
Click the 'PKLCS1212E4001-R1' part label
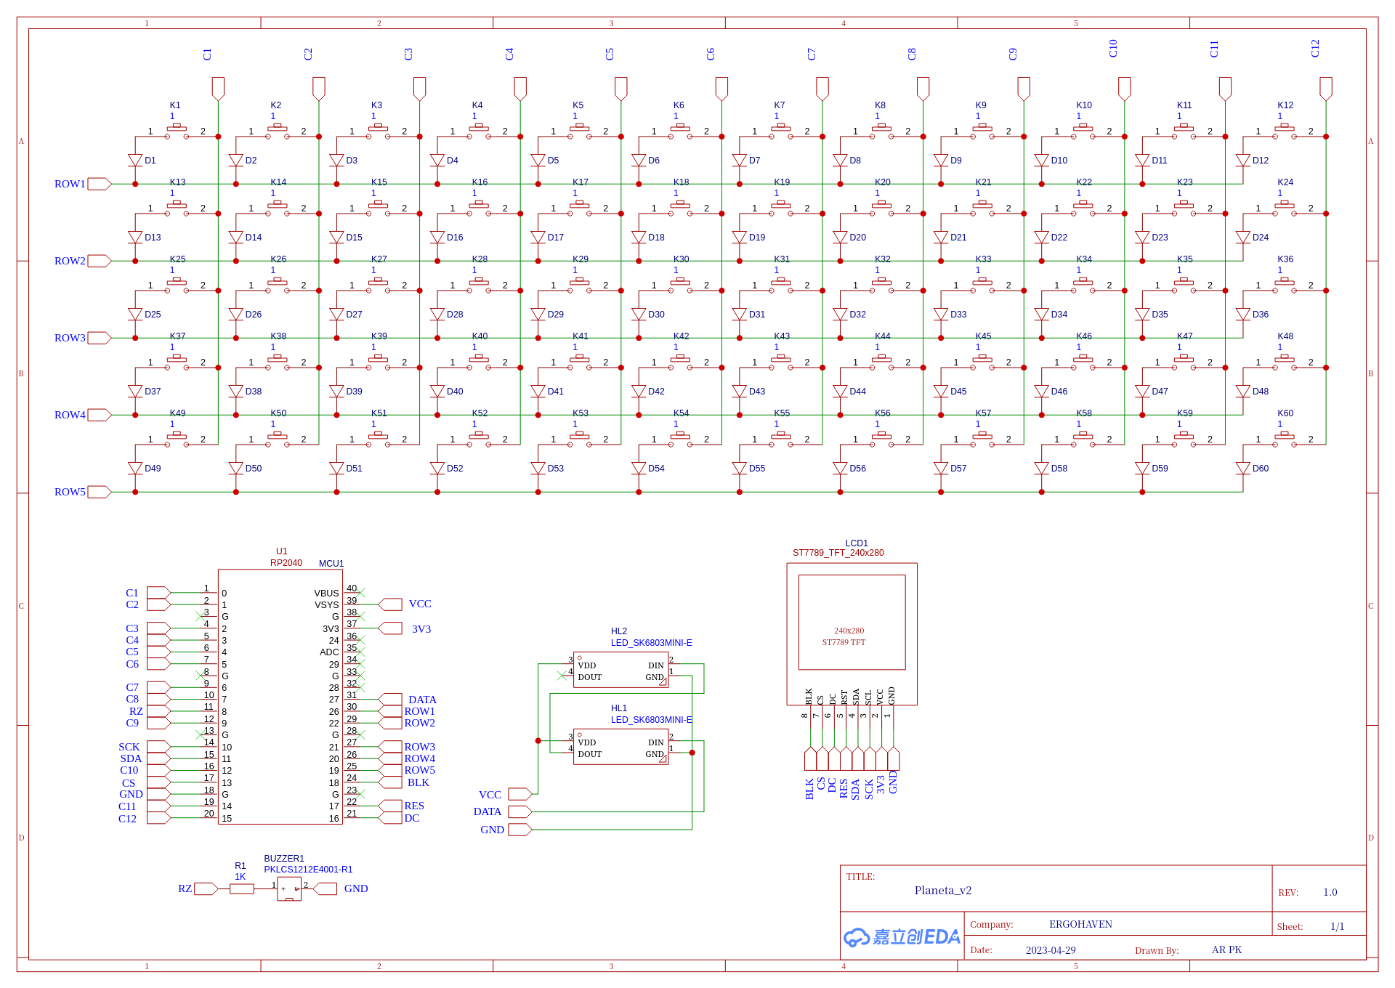pos(308,870)
